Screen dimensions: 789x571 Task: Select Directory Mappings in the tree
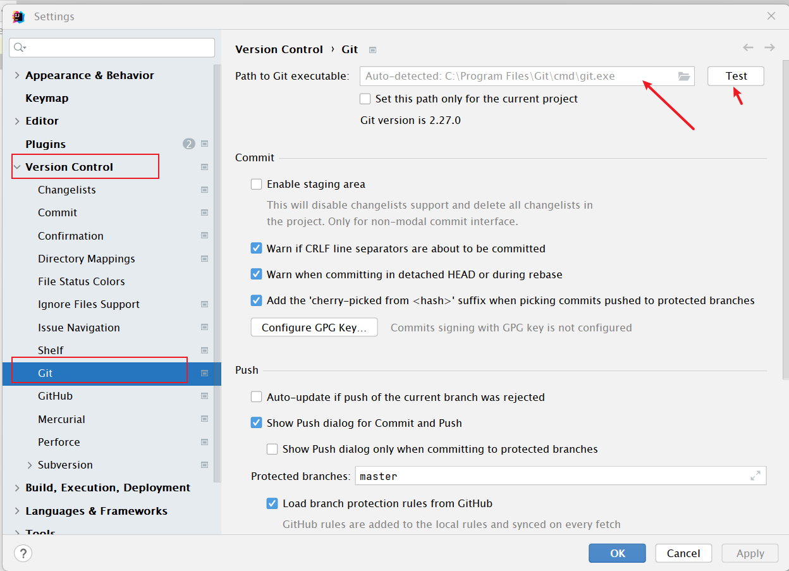coord(87,259)
